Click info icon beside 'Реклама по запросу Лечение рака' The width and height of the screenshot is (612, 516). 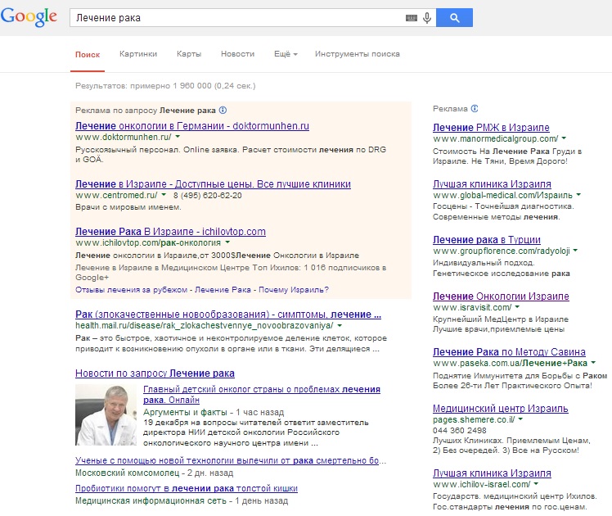pyautogui.click(x=223, y=110)
